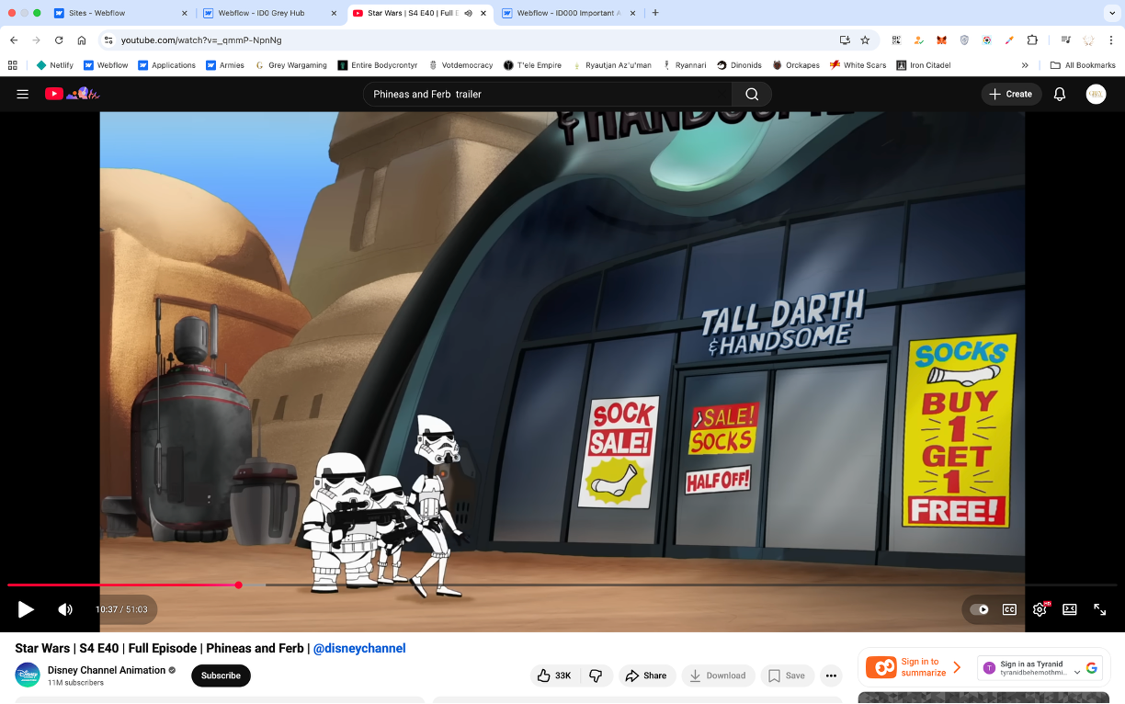Open the player settings gear
This screenshot has height=704, width=1125.
click(1040, 609)
